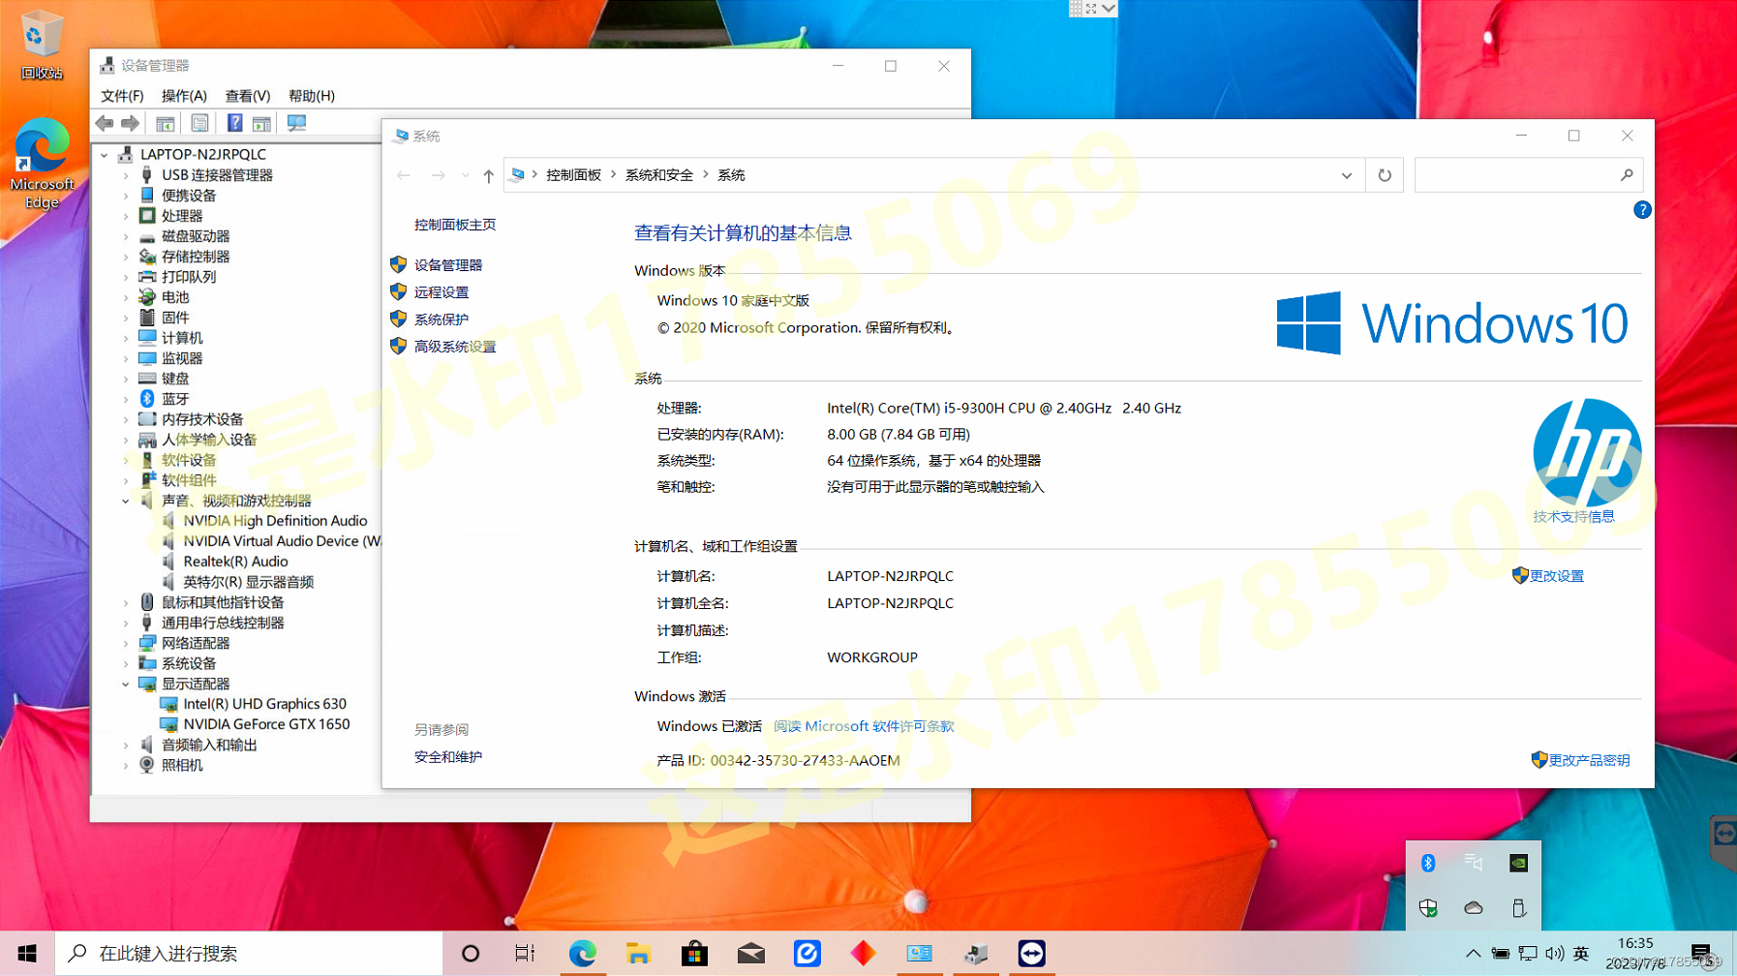The image size is (1737, 976).
Task: Open File Explorer from the taskbar
Action: [x=638, y=954]
